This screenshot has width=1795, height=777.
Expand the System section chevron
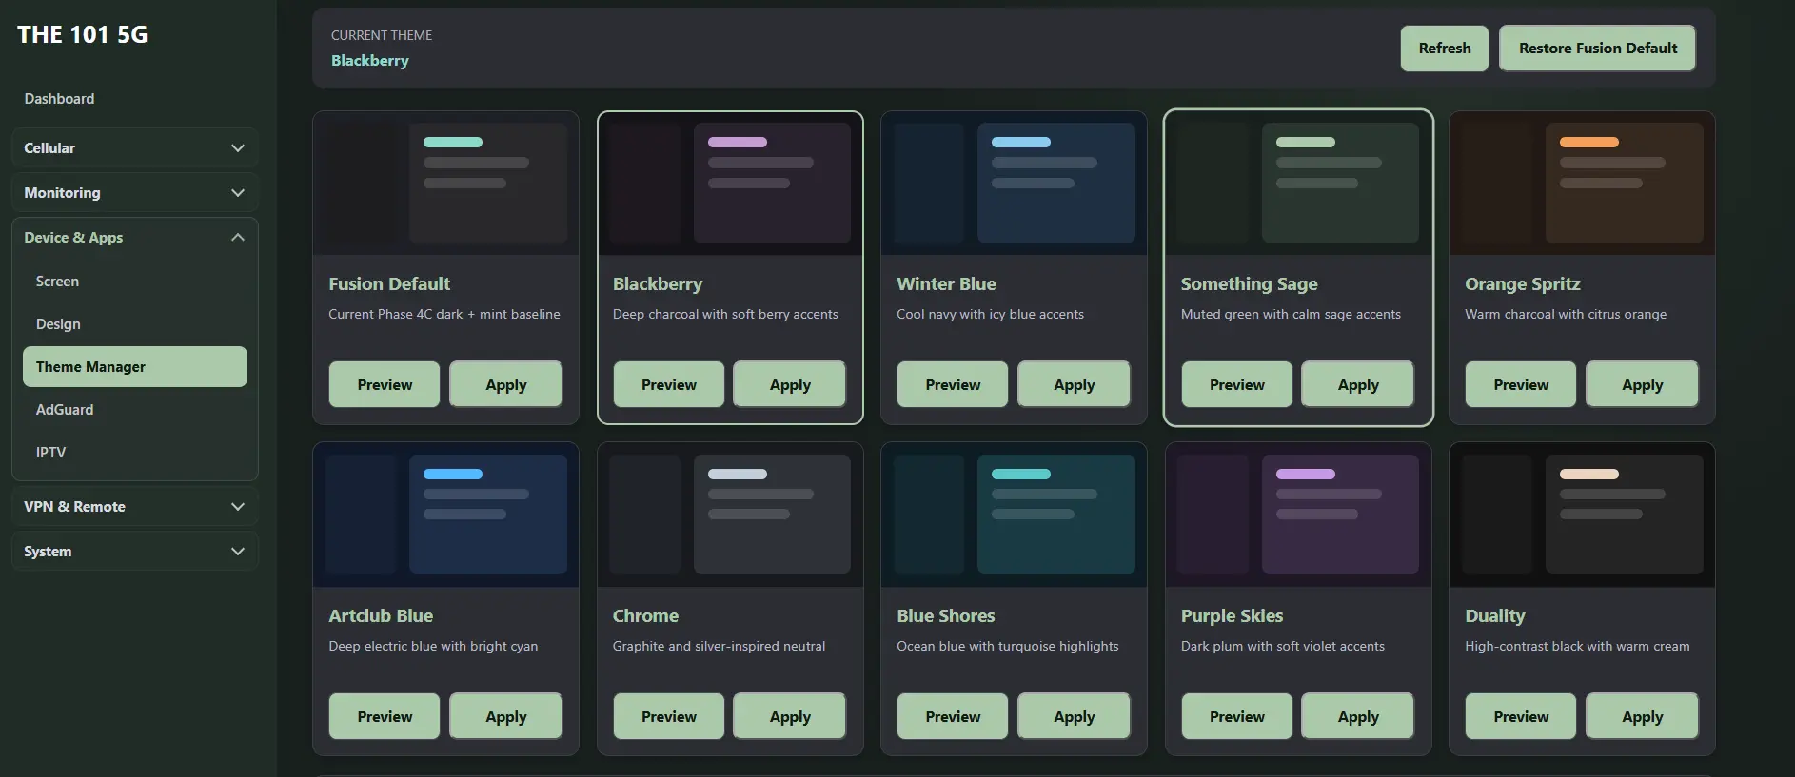(238, 552)
